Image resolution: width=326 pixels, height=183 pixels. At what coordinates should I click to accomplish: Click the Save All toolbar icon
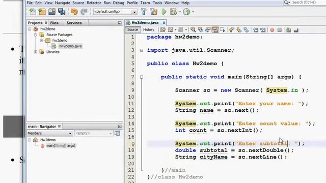[x=62, y=12]
